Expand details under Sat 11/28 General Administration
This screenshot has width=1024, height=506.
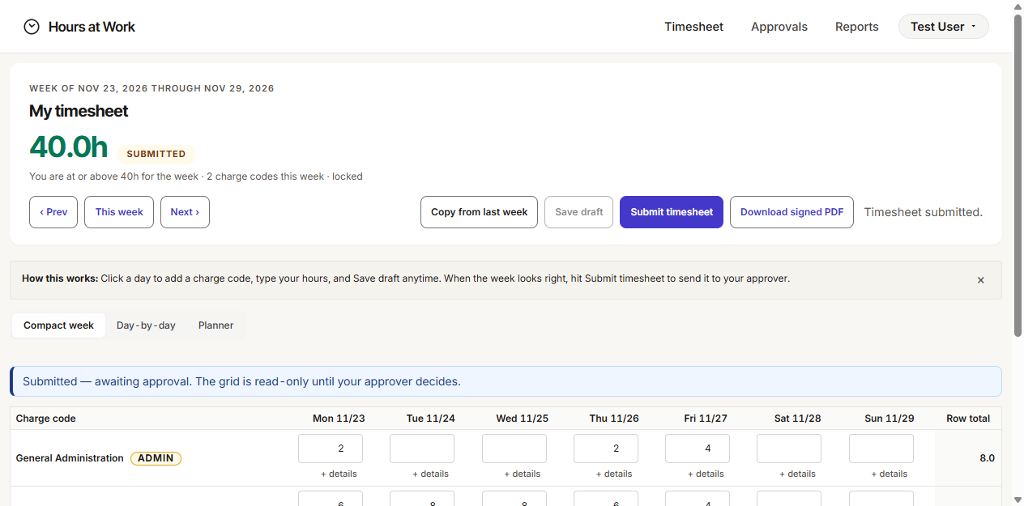pos(797,474)
